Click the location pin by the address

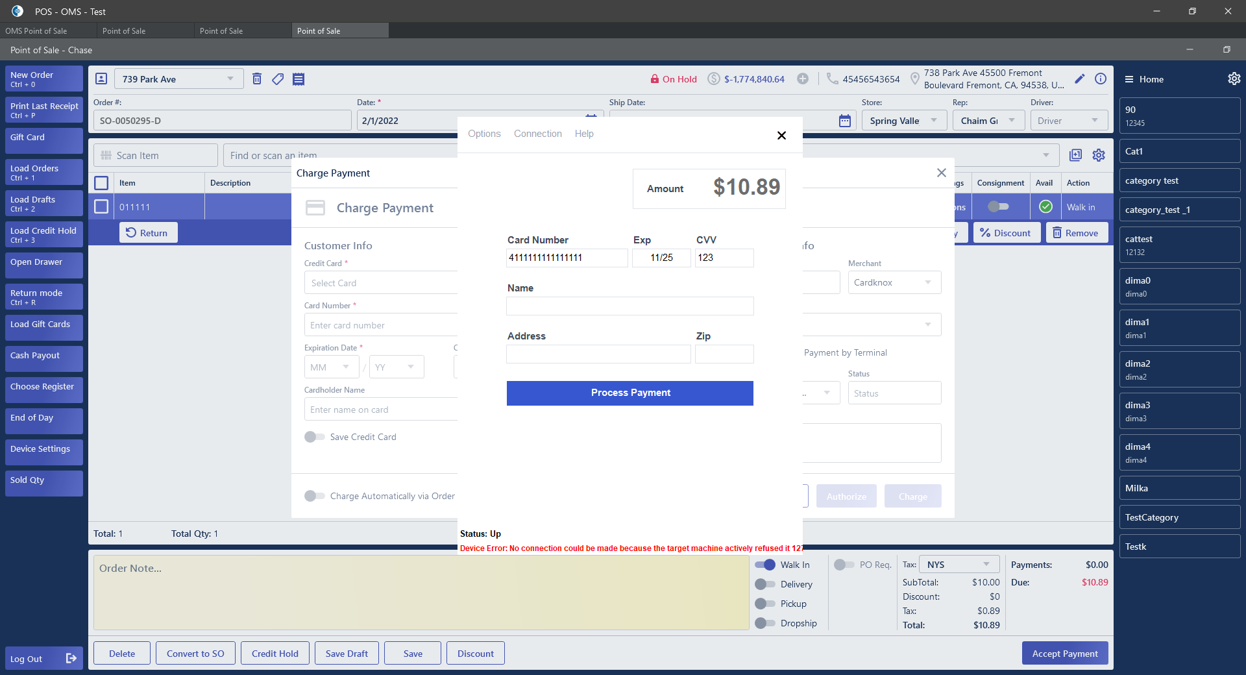pyautogui.click(x=915, y=79)
